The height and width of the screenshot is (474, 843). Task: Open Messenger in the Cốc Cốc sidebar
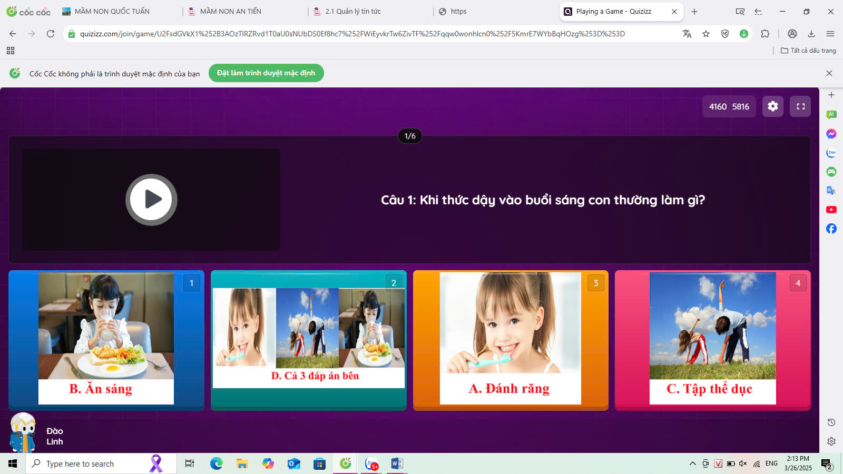click(x=831, y=134)
